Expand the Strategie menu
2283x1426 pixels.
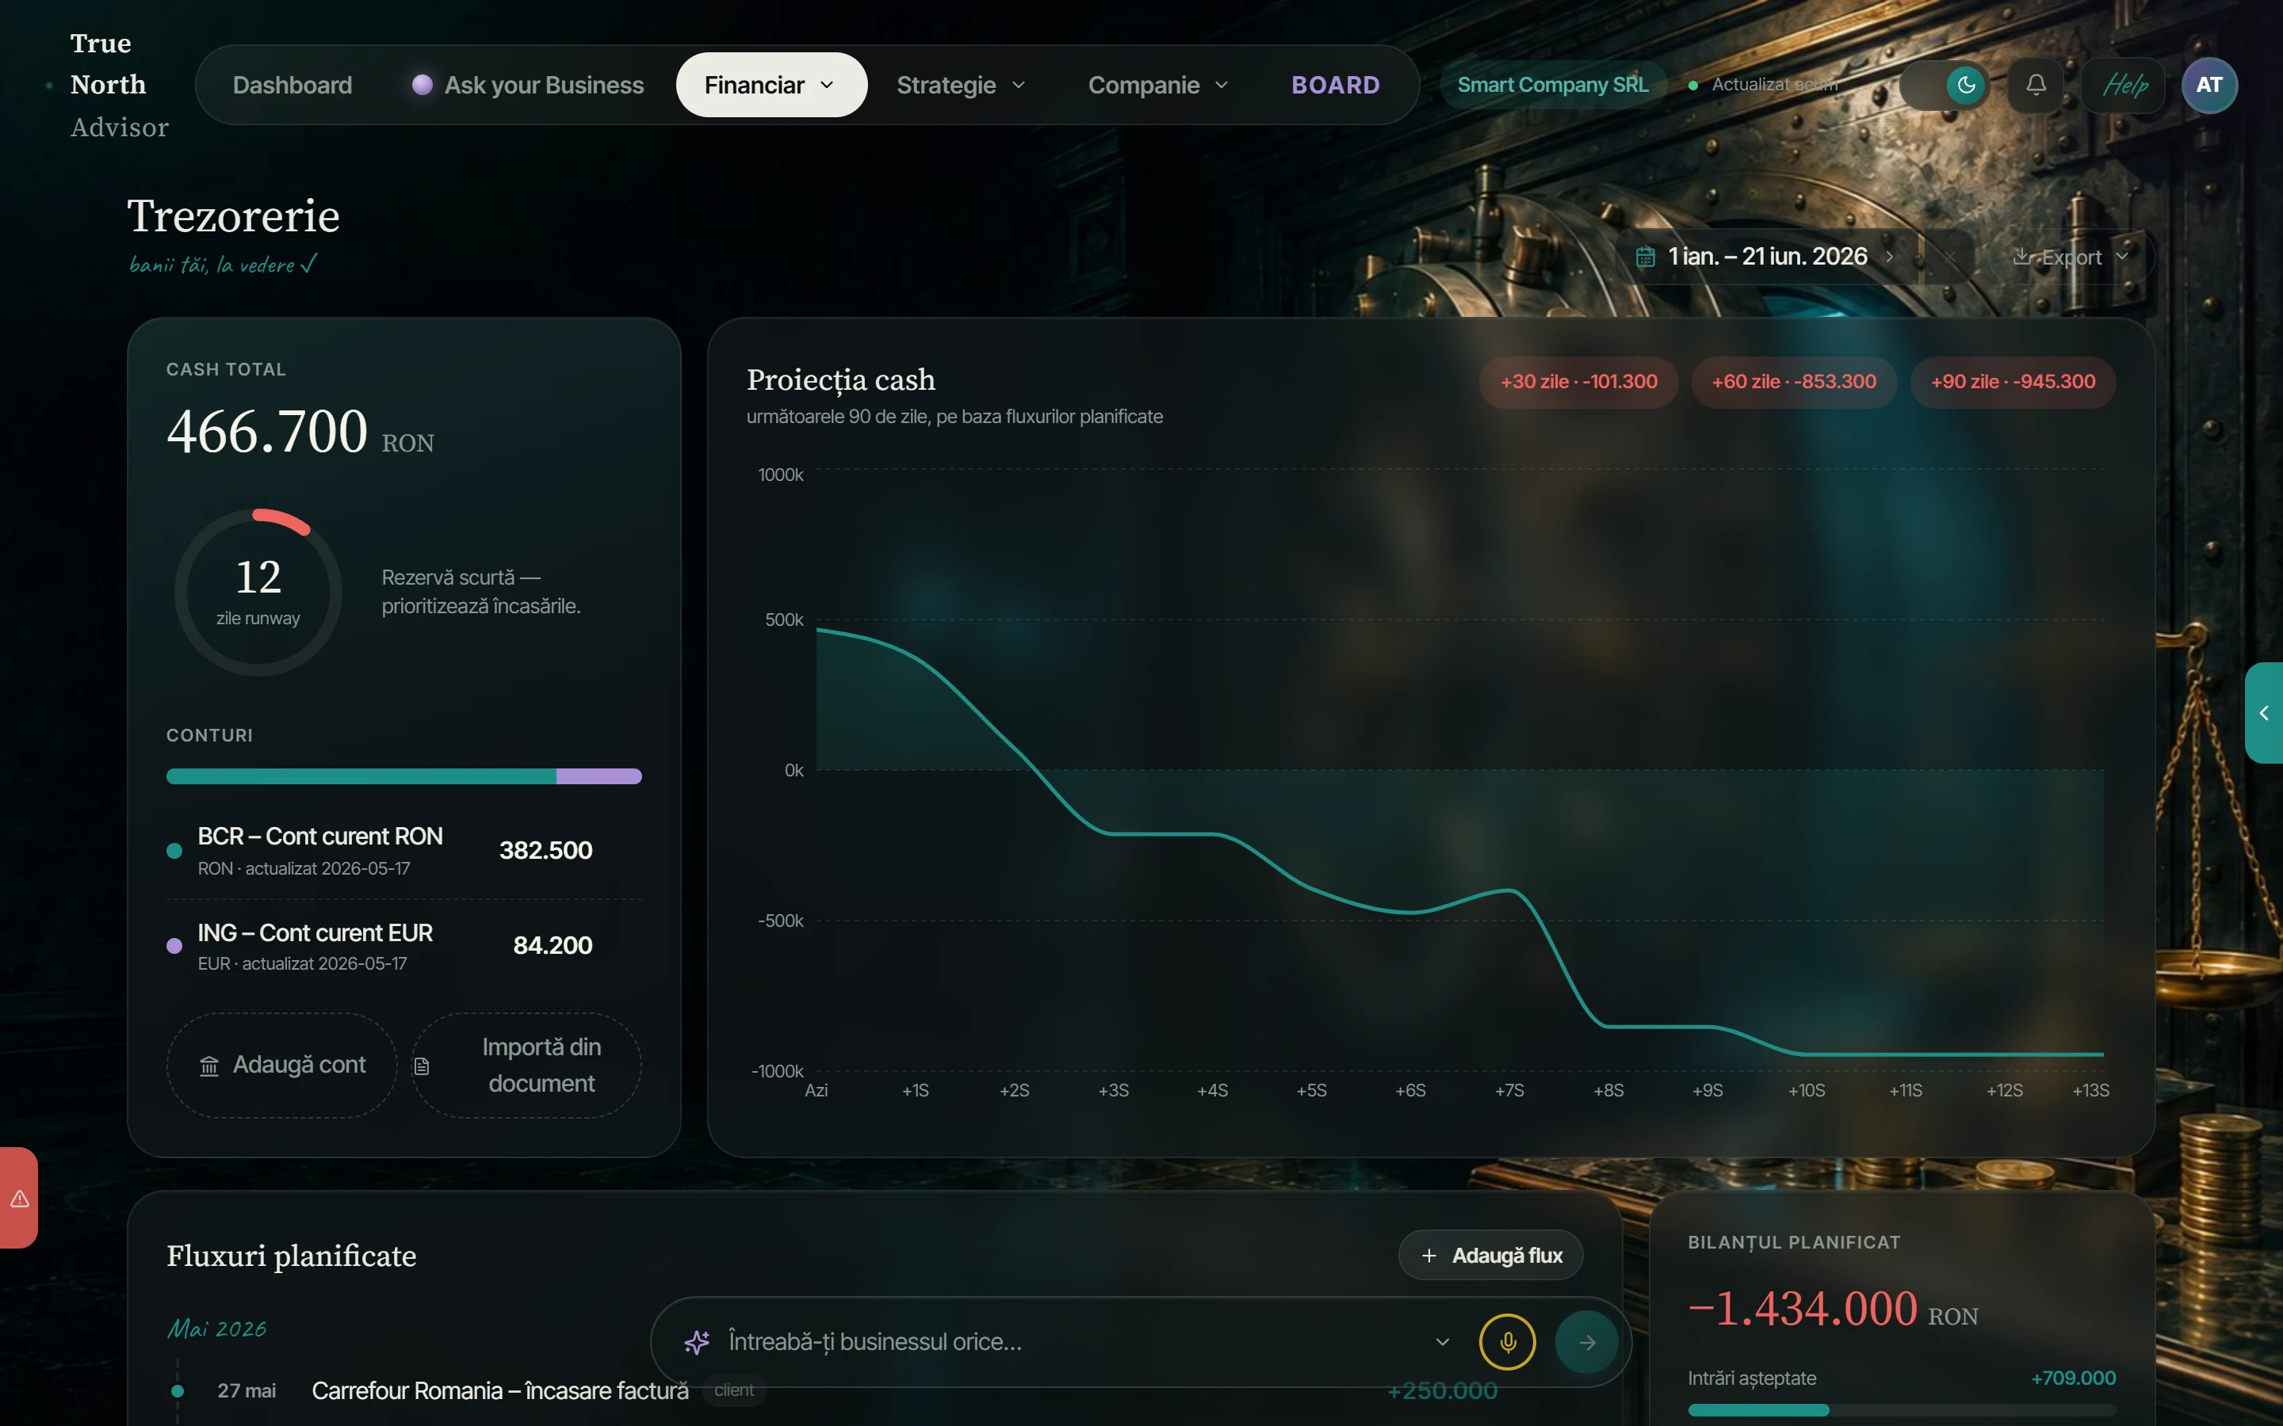961,85
